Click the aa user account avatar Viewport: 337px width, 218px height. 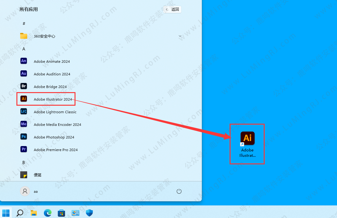[25, 191]
